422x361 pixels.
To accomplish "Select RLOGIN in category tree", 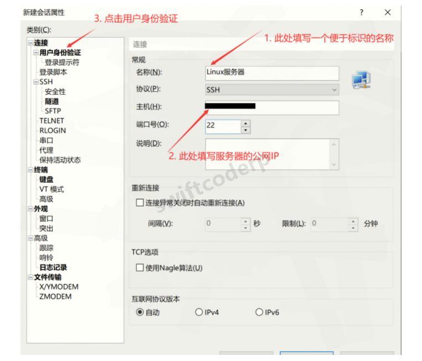I will pos(53,131).
